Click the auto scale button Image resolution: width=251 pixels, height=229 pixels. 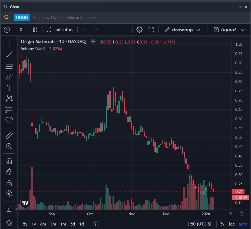click(243, 224)
